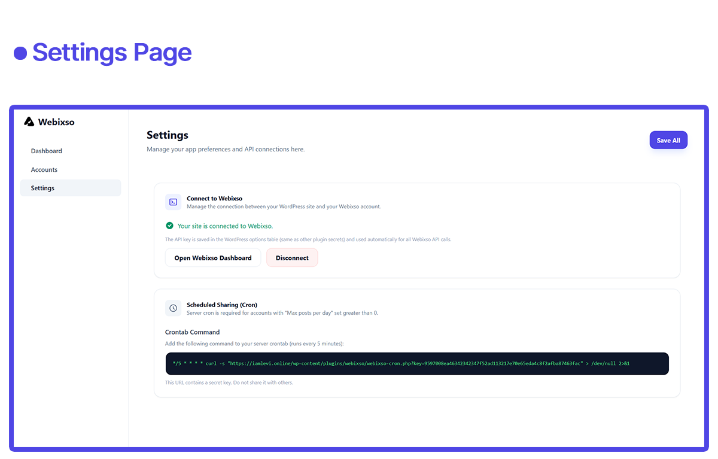Click the 'Connect to Webixso' title

click(214, 198)
